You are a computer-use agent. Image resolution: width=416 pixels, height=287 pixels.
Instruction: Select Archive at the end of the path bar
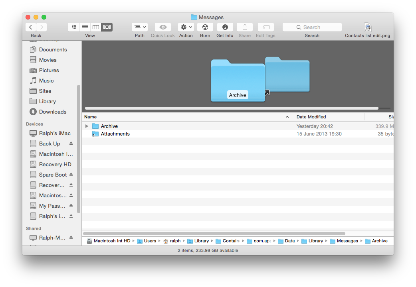tap(376, 241)
